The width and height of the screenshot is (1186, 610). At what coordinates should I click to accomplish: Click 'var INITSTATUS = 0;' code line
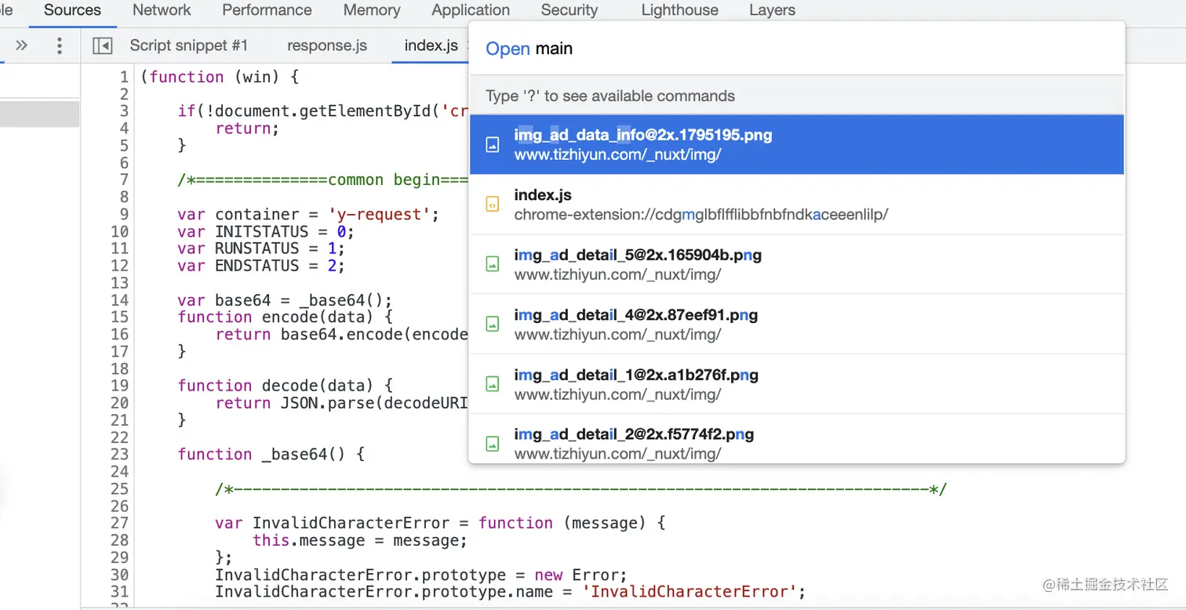click(x=266, y=231)
